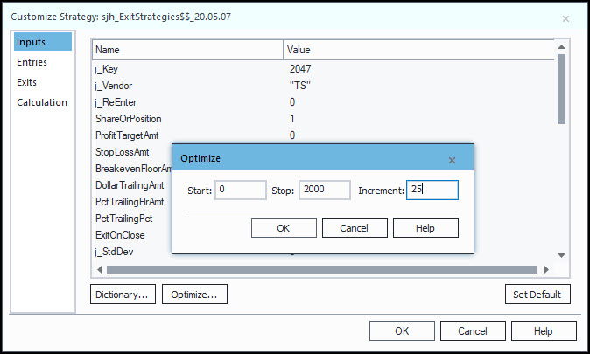Cancel the Optimize dialog
Viewport: 590px width, 354px height.
(x=355, y=228)
